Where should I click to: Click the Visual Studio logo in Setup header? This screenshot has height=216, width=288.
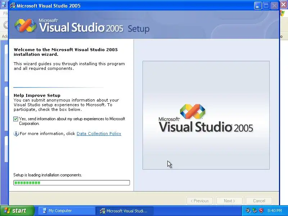[25, 26]
